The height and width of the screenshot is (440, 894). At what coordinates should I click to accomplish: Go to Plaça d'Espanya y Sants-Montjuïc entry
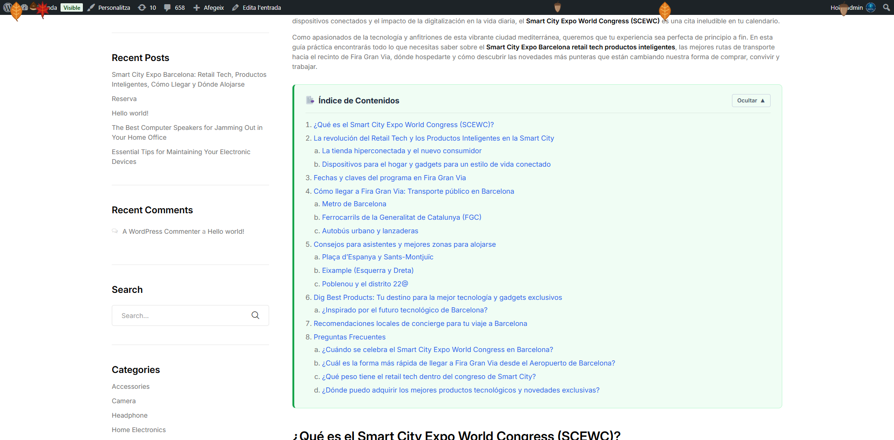[x=378, y=257]
